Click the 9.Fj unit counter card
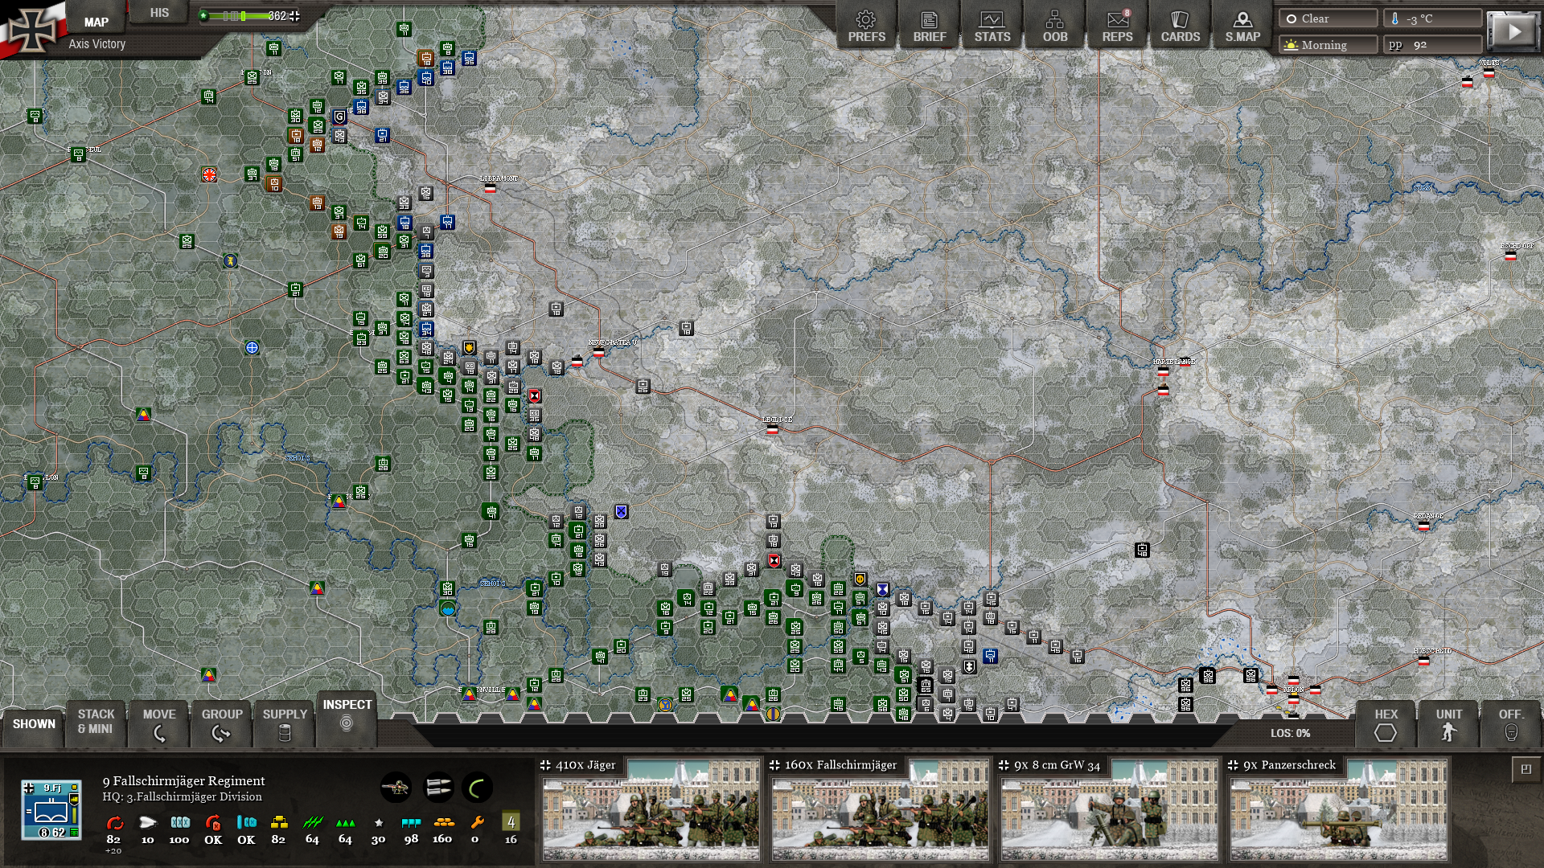1544x868 pixels. 51,809
